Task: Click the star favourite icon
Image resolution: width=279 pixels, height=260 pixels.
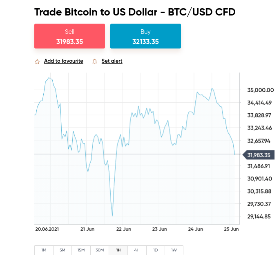Action: [37, 62]
